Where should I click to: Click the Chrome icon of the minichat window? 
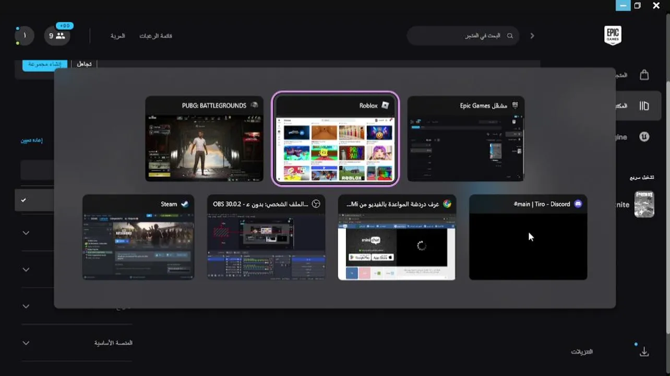tap(447, 204)
